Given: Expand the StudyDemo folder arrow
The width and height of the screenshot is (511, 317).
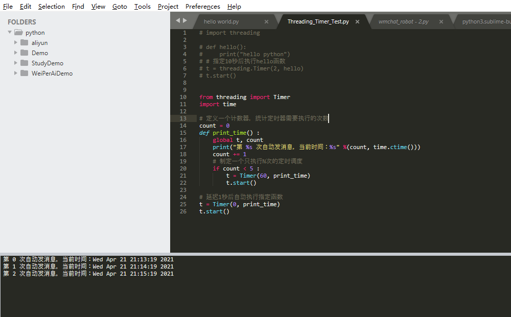Looking at the screenshot, I should (15, 63).
